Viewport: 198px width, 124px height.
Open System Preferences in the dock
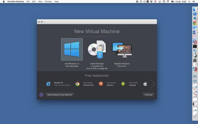click(195, 60)
